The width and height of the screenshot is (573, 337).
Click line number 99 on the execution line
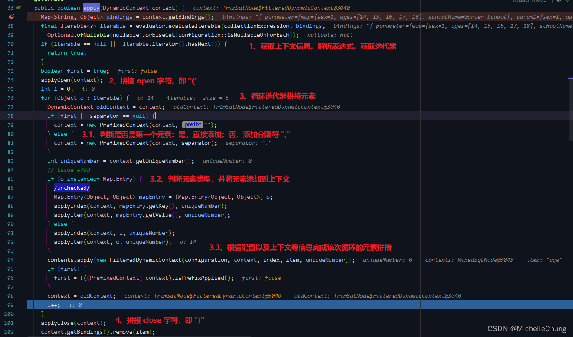point(10,305)
